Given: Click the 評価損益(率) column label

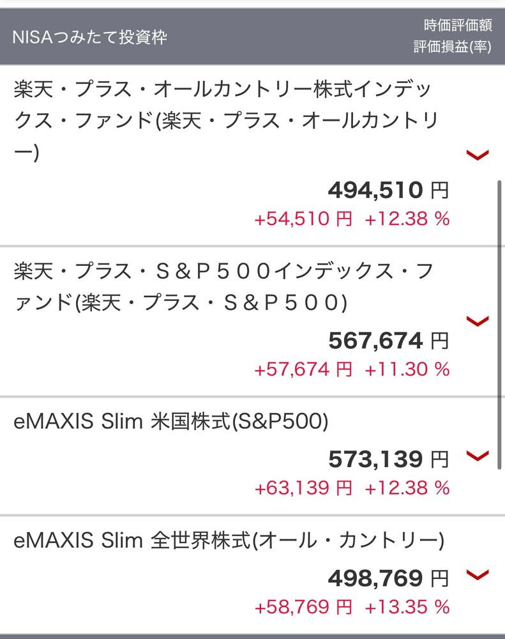Looking at the screenshot, I should coord(452,49).
